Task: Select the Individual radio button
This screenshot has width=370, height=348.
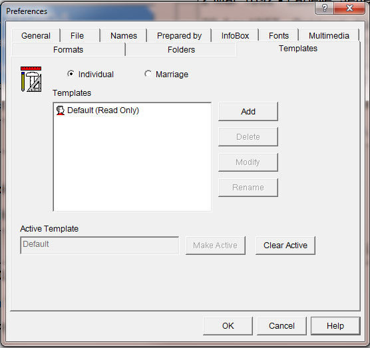Action: click(x=71, y=74)
